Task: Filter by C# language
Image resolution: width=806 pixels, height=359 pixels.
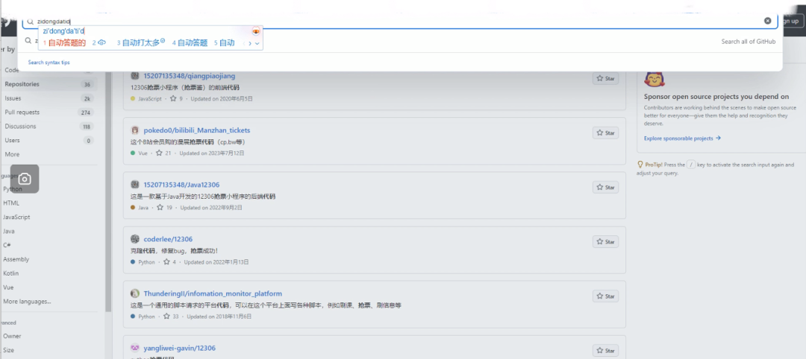Action: [7, 245]
